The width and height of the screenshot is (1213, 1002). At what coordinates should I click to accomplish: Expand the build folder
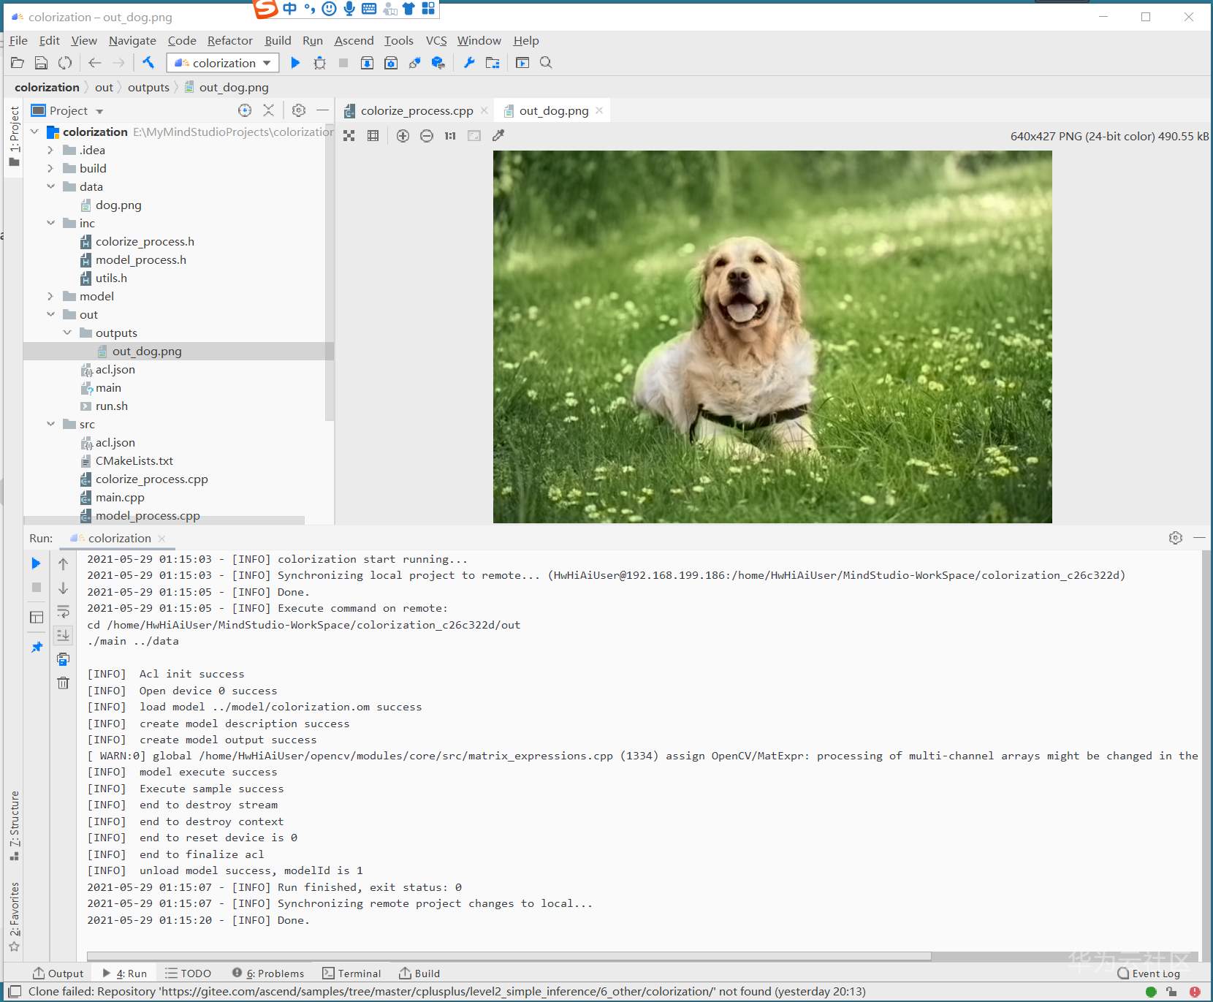click(x=50, y=168)
